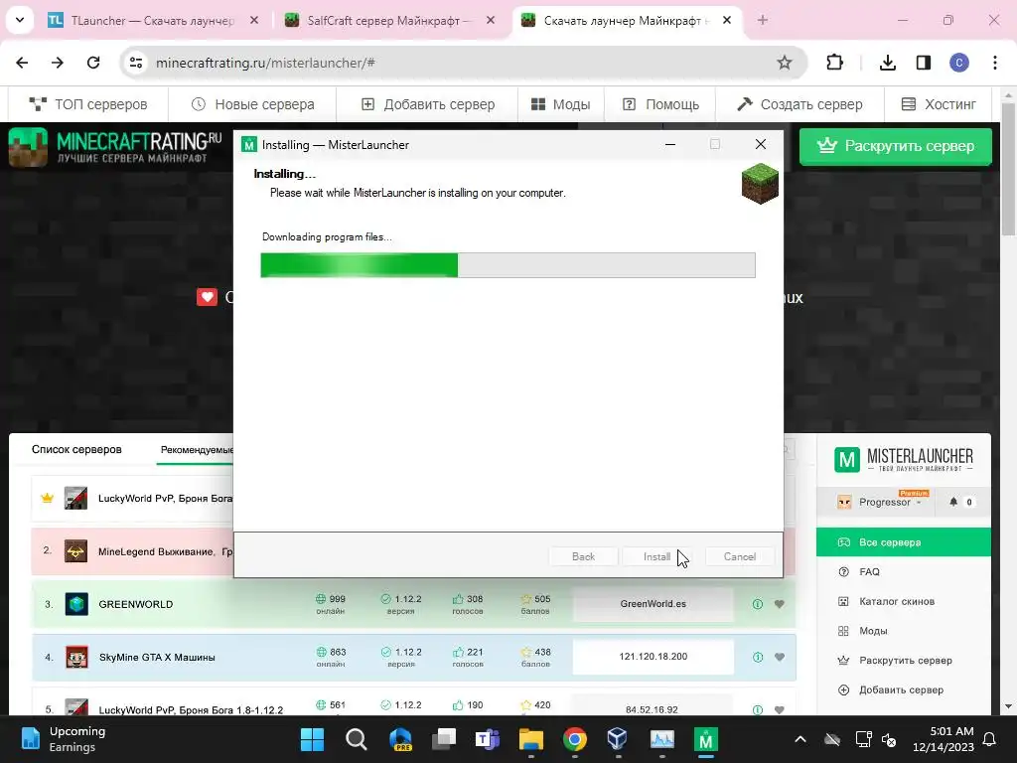
Task: Click the info icon on GREENWORLD row
Action: coord(758,604)
